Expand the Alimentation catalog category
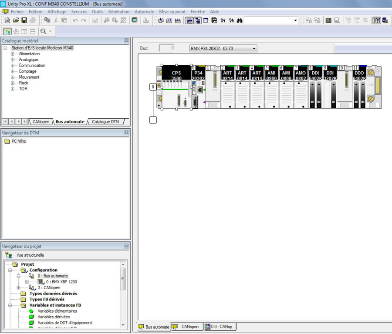The height and width of the screenshot is (334, 392). point(13,54)
